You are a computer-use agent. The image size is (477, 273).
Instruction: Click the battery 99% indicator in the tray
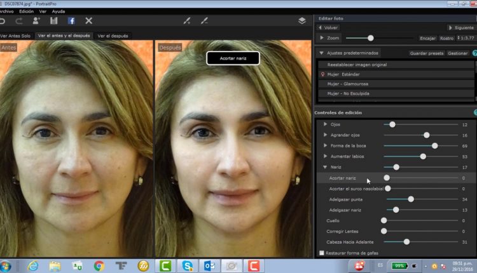pos(399,266)
